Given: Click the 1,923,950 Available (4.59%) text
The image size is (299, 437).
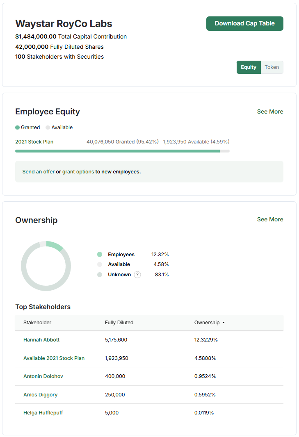Looking at the screenshot, I should pyautogui.click(x=196, y=141).
